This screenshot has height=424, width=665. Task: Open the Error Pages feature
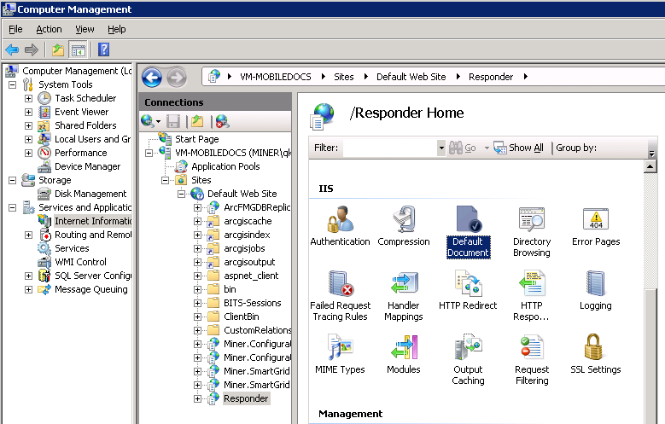pos(595,221)
